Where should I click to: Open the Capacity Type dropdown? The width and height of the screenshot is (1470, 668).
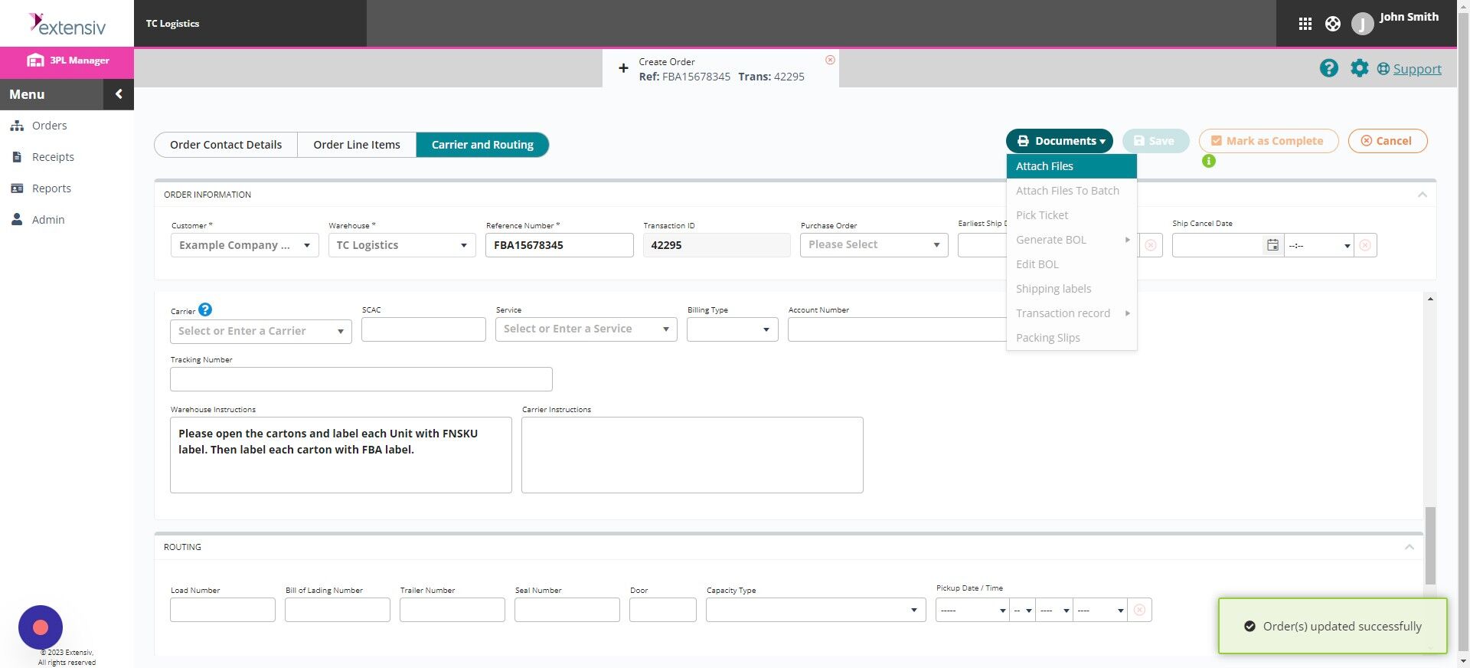pyautogui.click(x=815, y=610)
